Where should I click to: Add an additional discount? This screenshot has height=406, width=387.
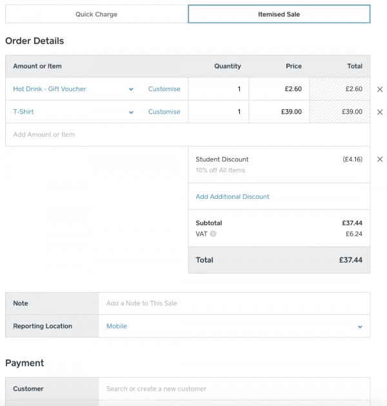(232, 197)
